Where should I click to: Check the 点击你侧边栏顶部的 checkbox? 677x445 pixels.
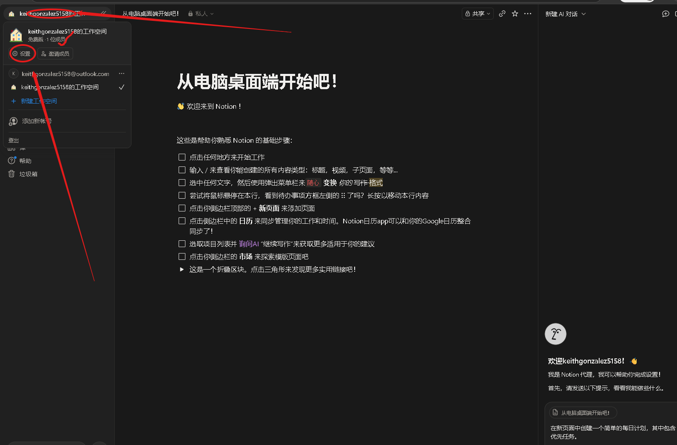(182, 208)
